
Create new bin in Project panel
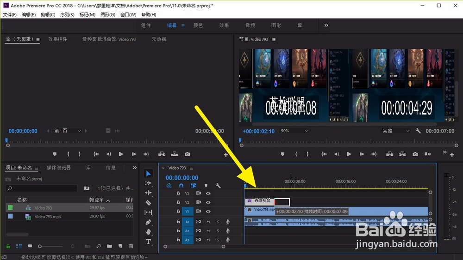point(109,246)
